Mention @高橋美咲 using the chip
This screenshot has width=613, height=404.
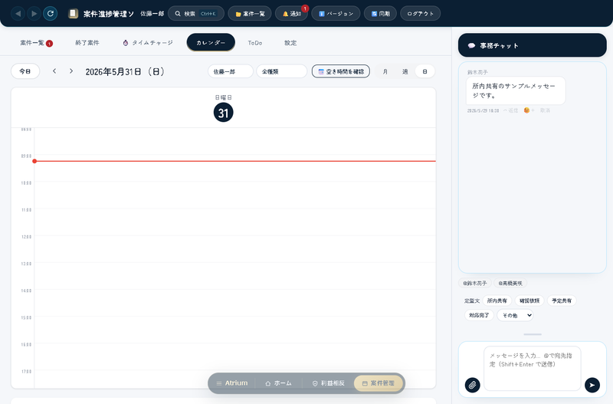point(510,283)
